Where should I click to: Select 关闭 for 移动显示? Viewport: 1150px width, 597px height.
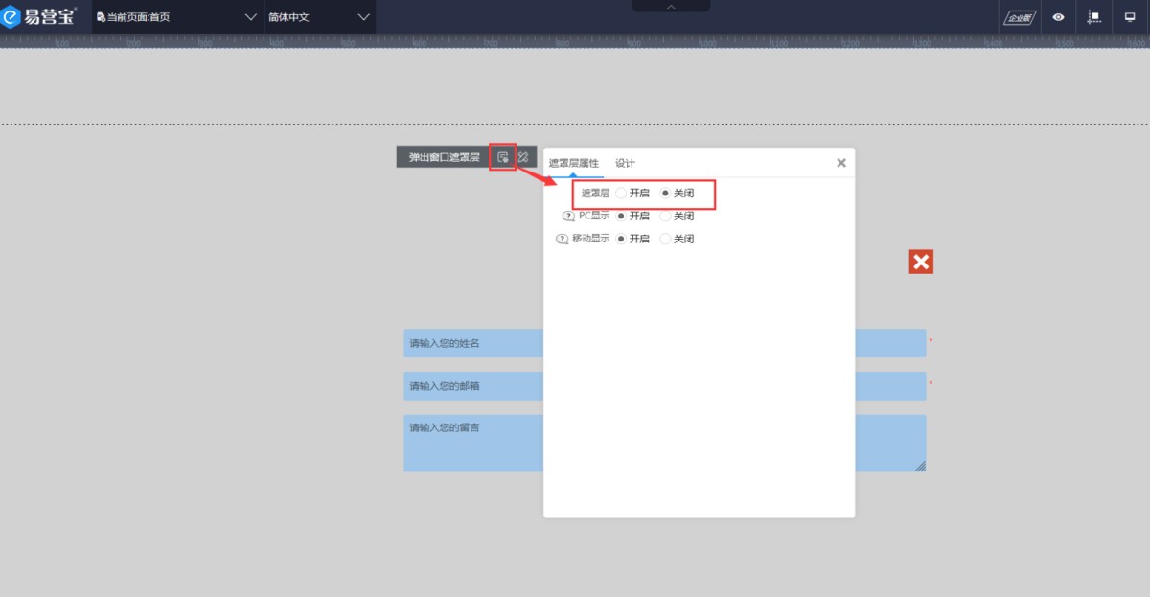[x=666, y=239]
